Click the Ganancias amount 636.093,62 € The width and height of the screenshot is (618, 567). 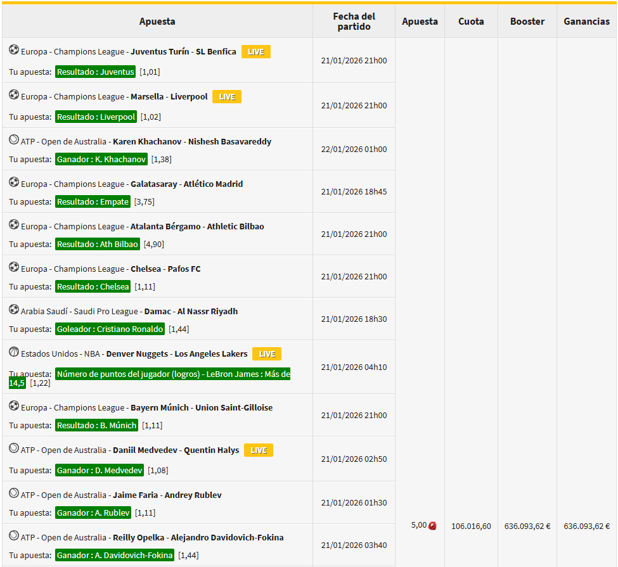tap(586, 526)
